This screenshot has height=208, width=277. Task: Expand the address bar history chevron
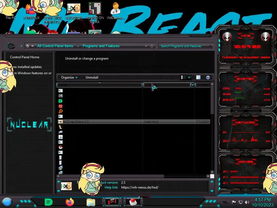[x=146, y=46]
